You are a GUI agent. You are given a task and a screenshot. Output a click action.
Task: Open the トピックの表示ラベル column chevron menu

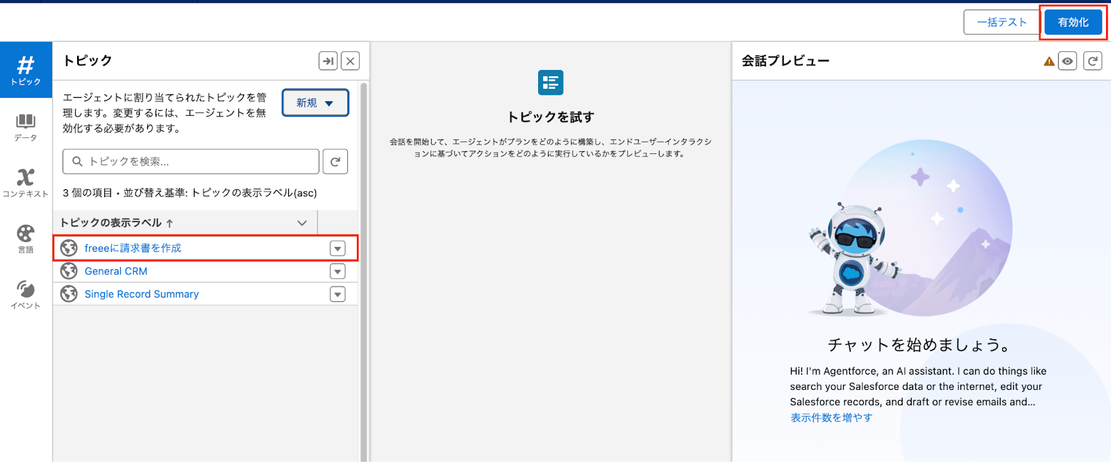point(302,223)
